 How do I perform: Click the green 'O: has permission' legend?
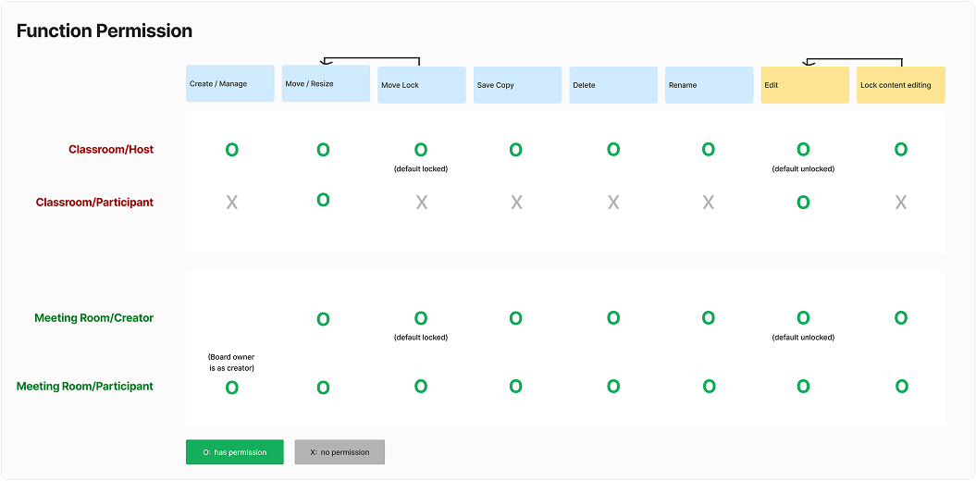[235, 452]
